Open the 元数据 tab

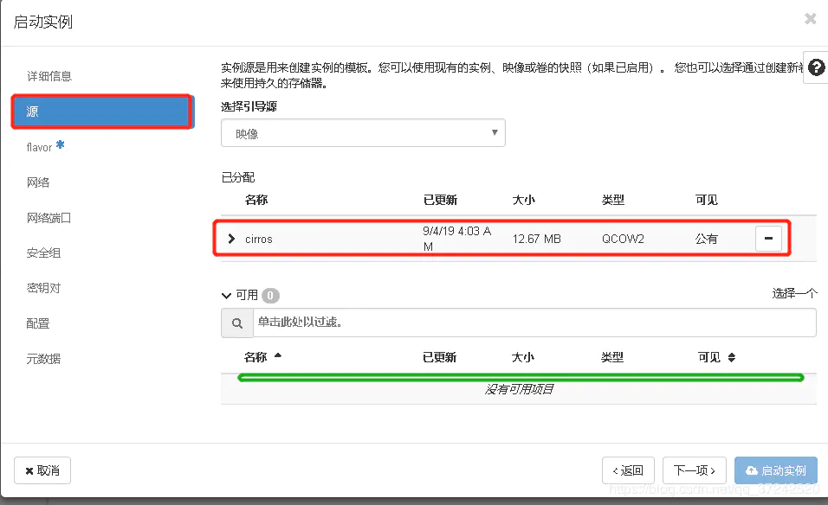pos(44,359)
